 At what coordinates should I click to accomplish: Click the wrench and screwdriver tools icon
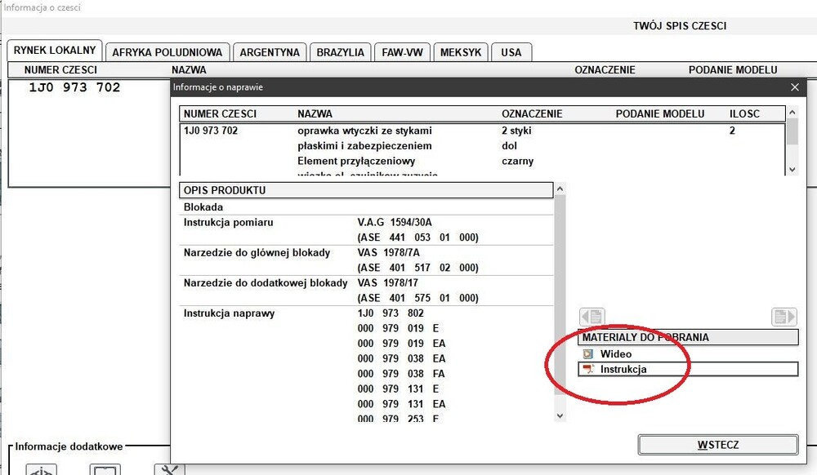tap(169, 469)
